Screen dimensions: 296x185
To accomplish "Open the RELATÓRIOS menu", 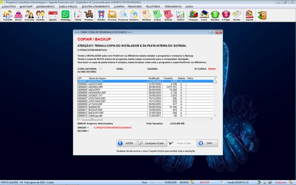I will tap(153, 7).
